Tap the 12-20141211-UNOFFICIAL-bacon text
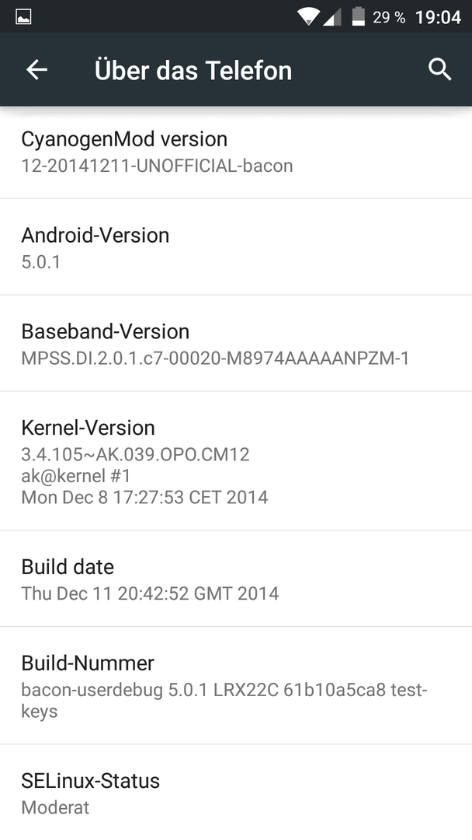 [157, 166]
